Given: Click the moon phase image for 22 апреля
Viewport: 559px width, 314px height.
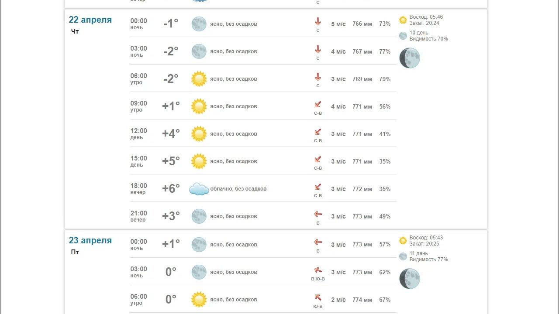Looking at the screenshot, I should [410, 58].
